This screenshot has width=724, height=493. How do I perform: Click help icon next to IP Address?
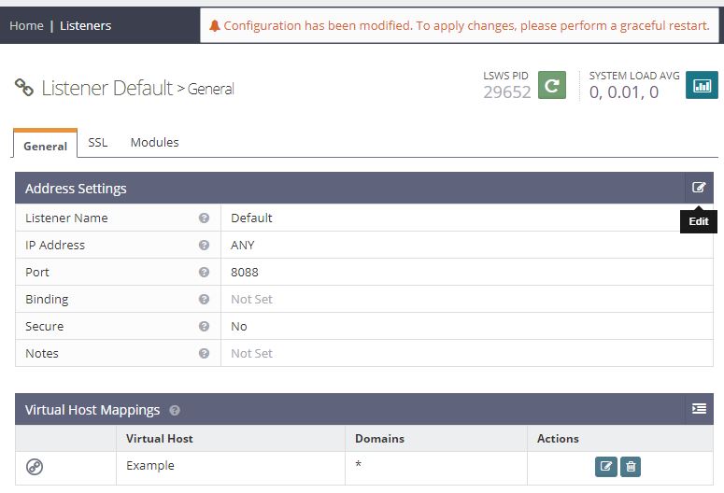tap(204, 246)
